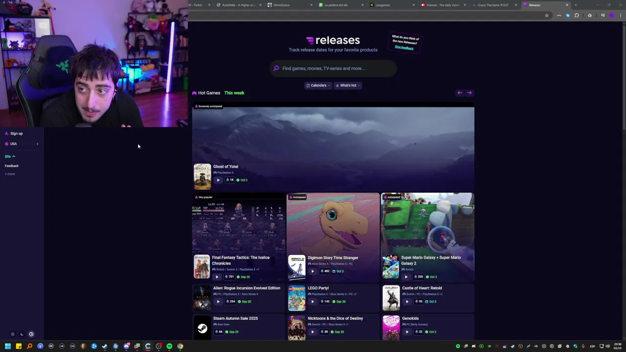Play the Digimon Story Time Stranger trailer

pyautogui.click(x=313, y=271)
